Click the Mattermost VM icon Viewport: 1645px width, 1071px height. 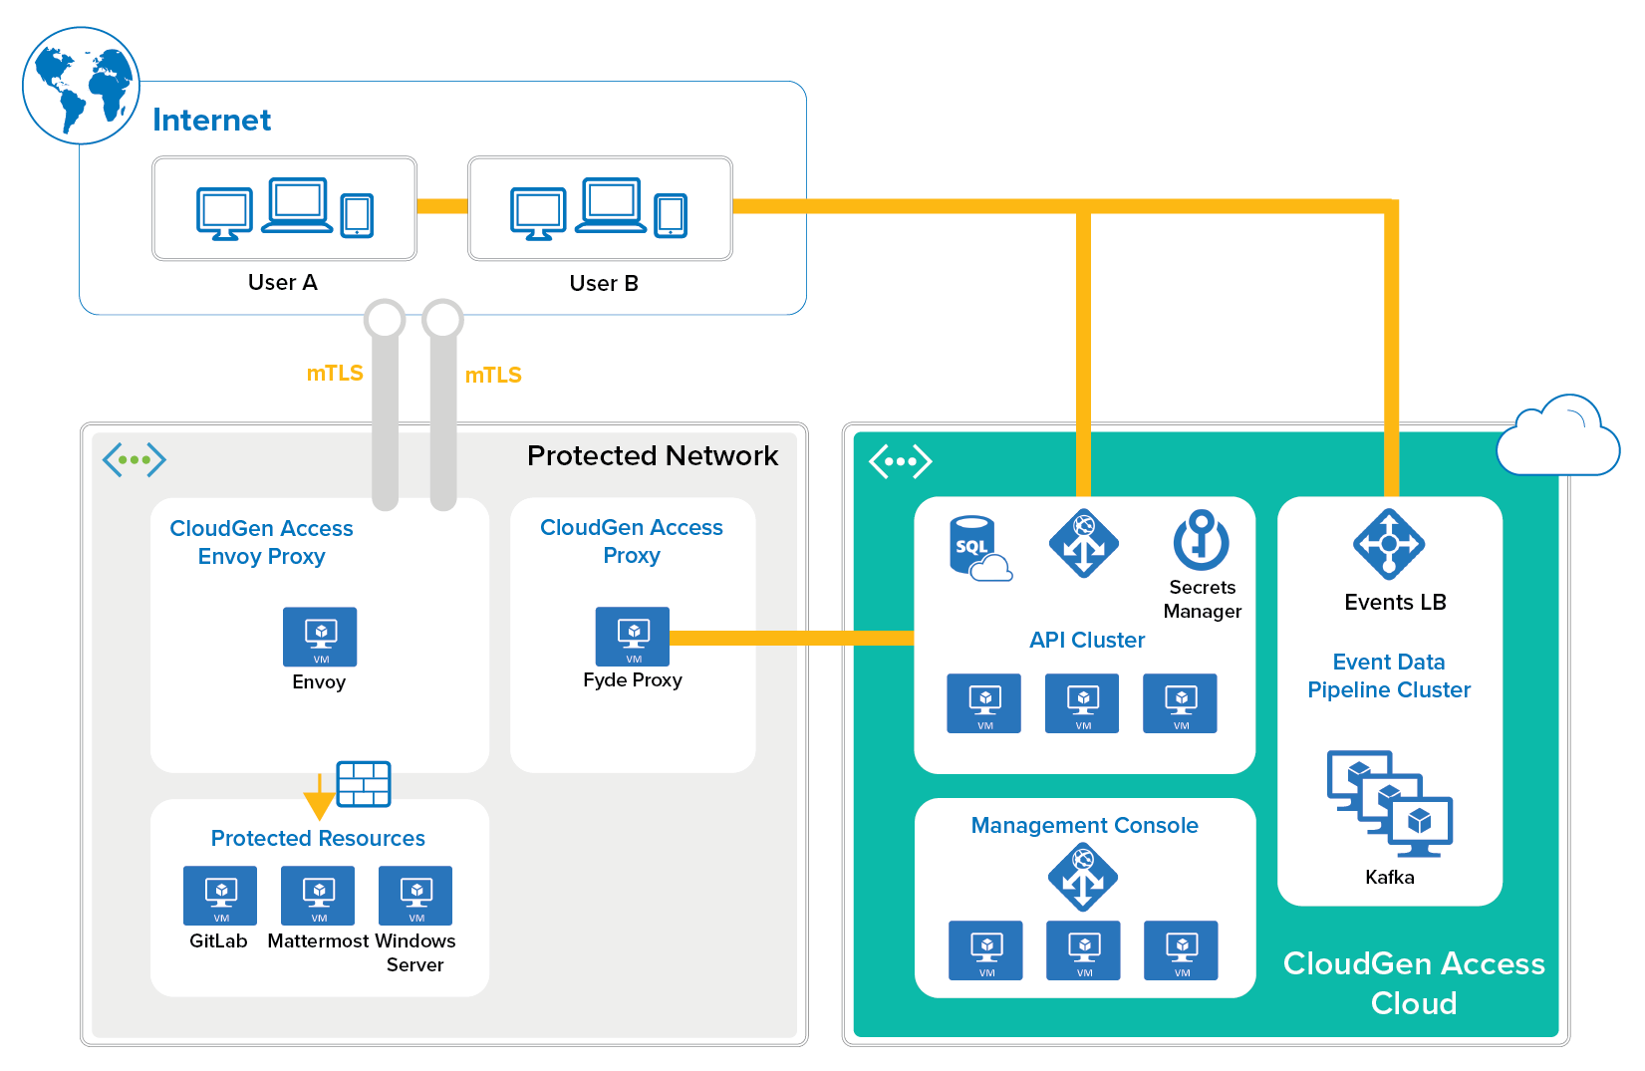point(318,896)
